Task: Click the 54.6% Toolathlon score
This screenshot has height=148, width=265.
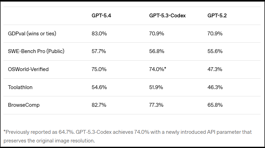Action: click(x=99, y=87)
